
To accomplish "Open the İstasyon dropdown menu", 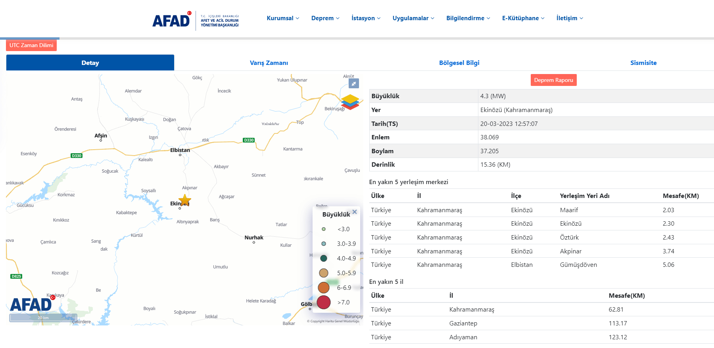I will (x=366, y=18).
